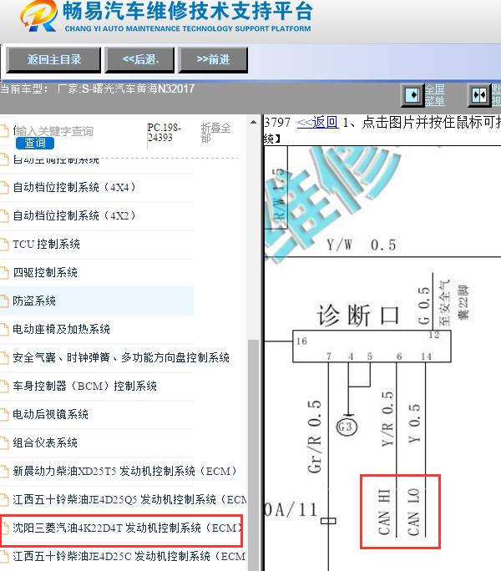Click the list scrollbar thumb
The image size is (501, 571).
tap(253, 454)
